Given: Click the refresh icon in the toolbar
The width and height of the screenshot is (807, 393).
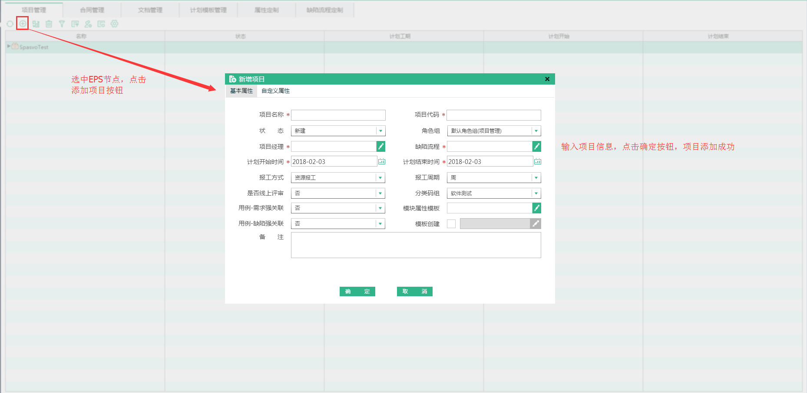Looking at the screenshot, I should tap(10, 24).
